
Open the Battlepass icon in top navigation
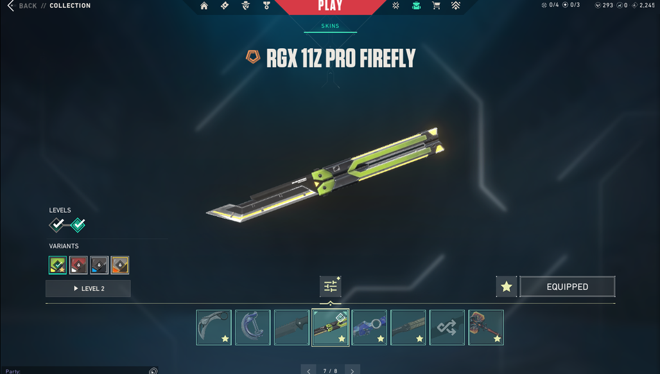[x=225, y=6]
